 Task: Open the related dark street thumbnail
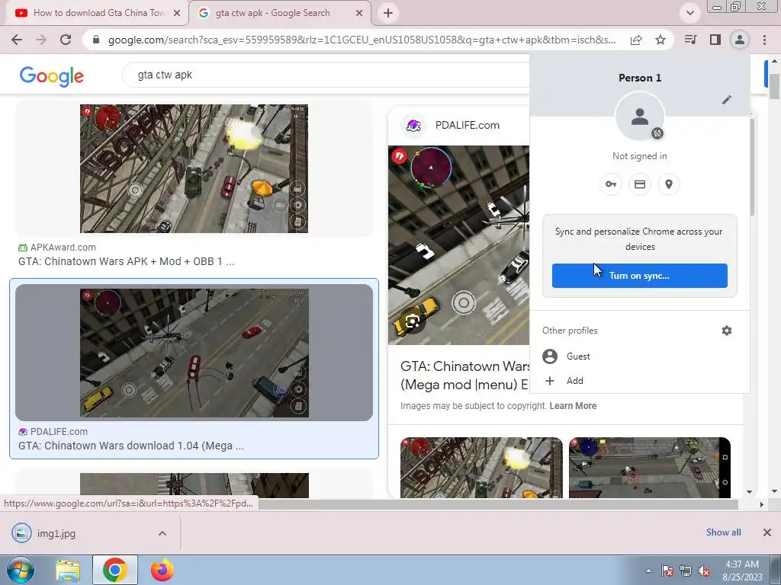click(650, 468)
